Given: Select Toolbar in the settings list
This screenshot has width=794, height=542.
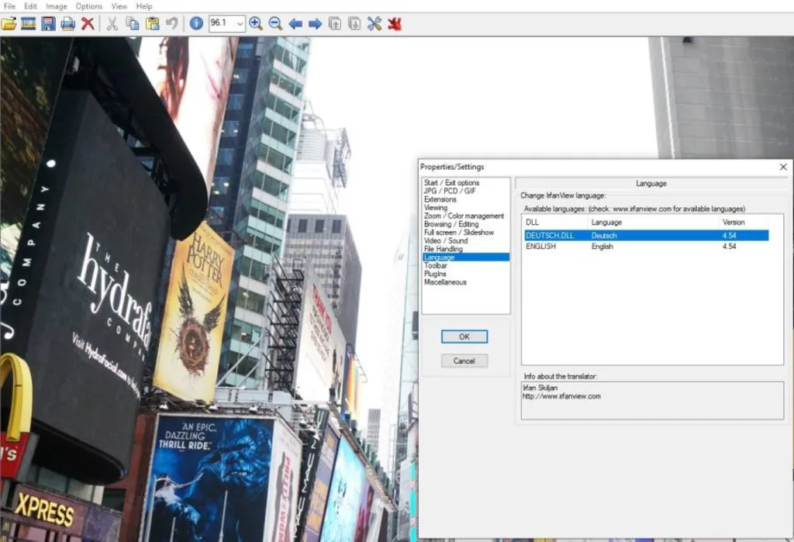Looking at the screenshot, I should coord(436,265).
